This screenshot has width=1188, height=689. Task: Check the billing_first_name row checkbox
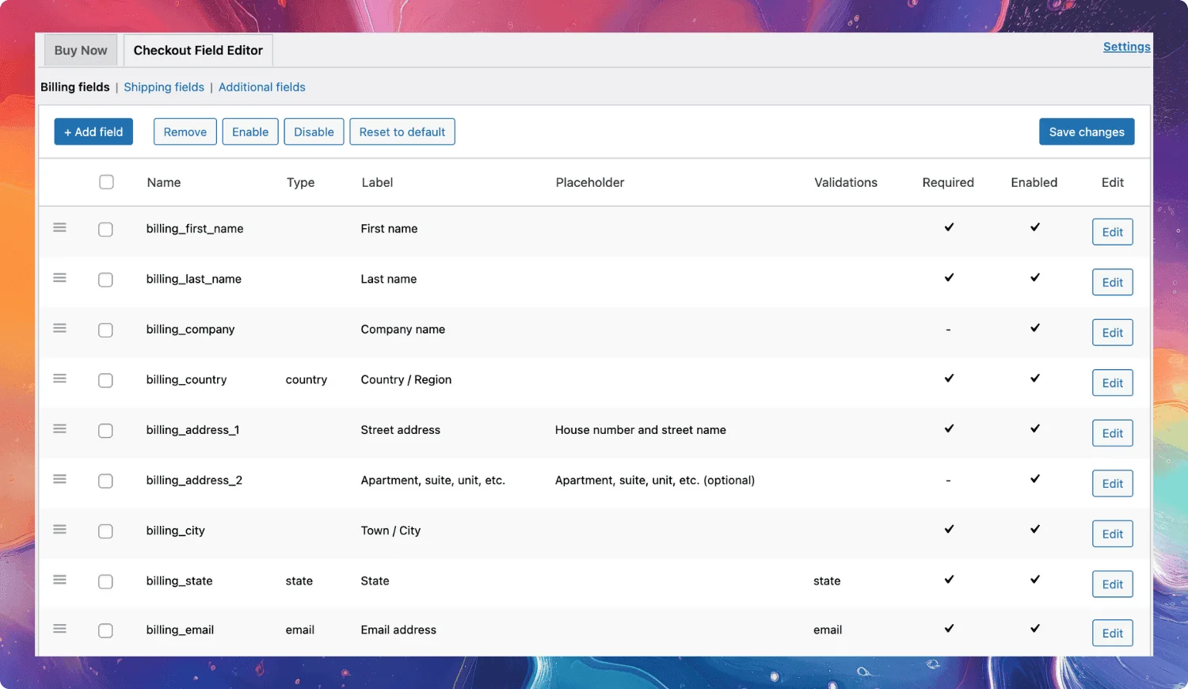pyautogui.click(x=105, y=230)
